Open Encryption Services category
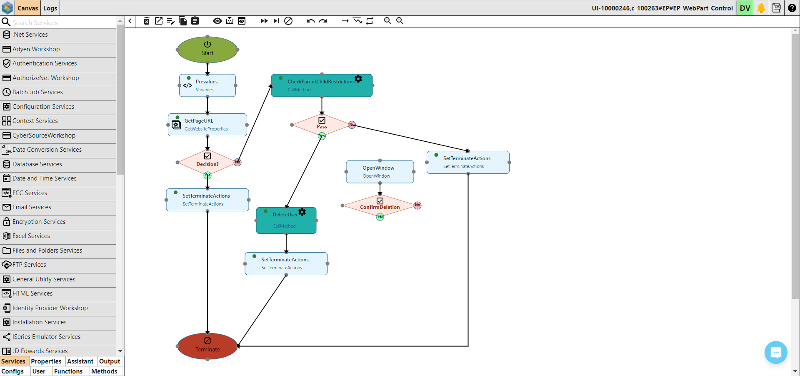 (x=58, y=222)
